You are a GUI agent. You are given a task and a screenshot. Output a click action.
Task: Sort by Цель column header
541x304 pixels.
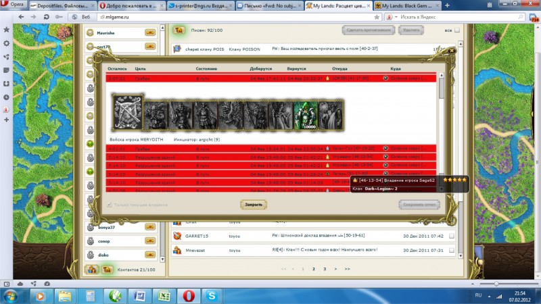click(141, 69)
